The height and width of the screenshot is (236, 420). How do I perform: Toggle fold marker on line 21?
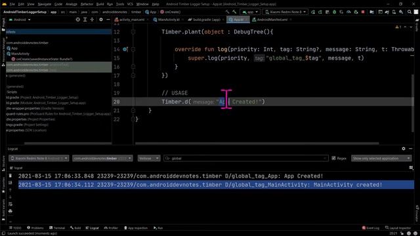(133, 111)
